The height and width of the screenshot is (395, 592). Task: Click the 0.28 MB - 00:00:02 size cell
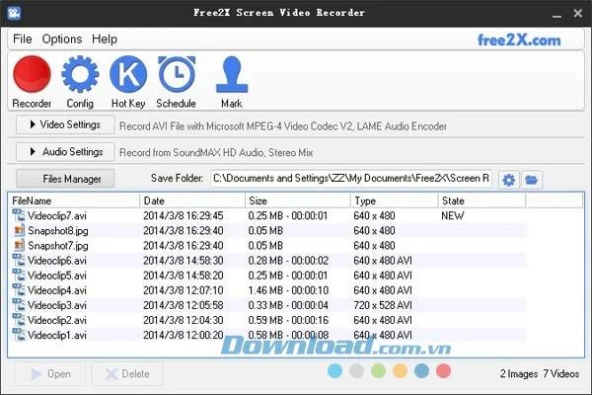(x=288, y=261)
